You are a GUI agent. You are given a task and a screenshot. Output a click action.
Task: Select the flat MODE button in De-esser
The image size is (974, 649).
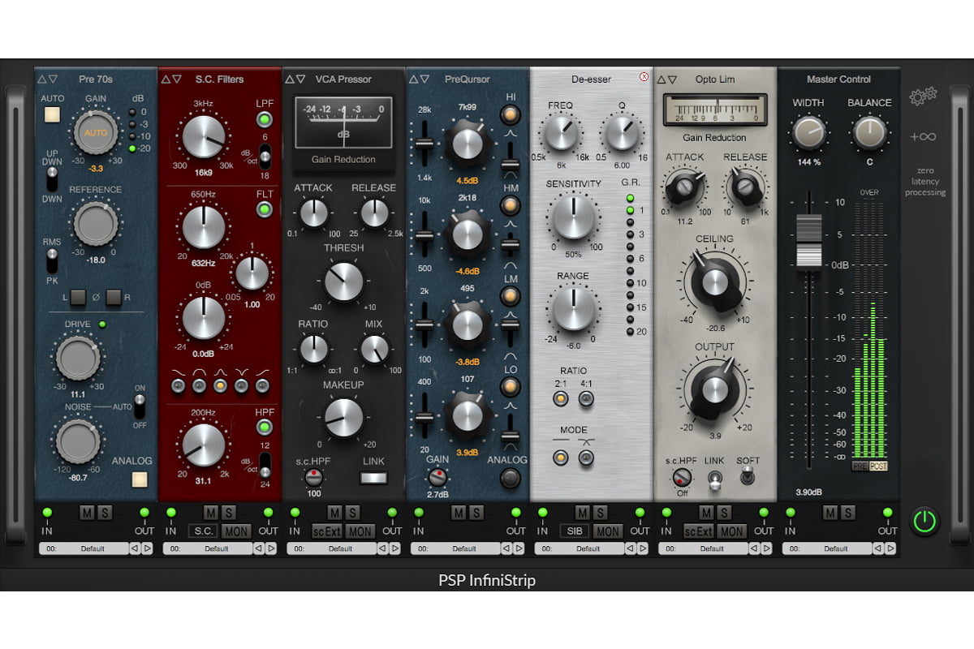(560, 458)
